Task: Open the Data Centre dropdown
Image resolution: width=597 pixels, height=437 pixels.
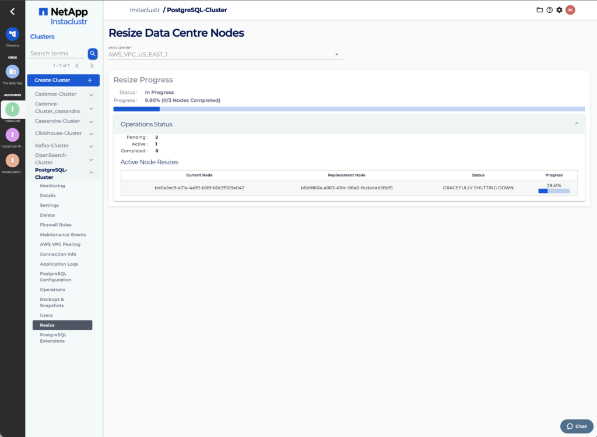Action: [x=226, y=54]
